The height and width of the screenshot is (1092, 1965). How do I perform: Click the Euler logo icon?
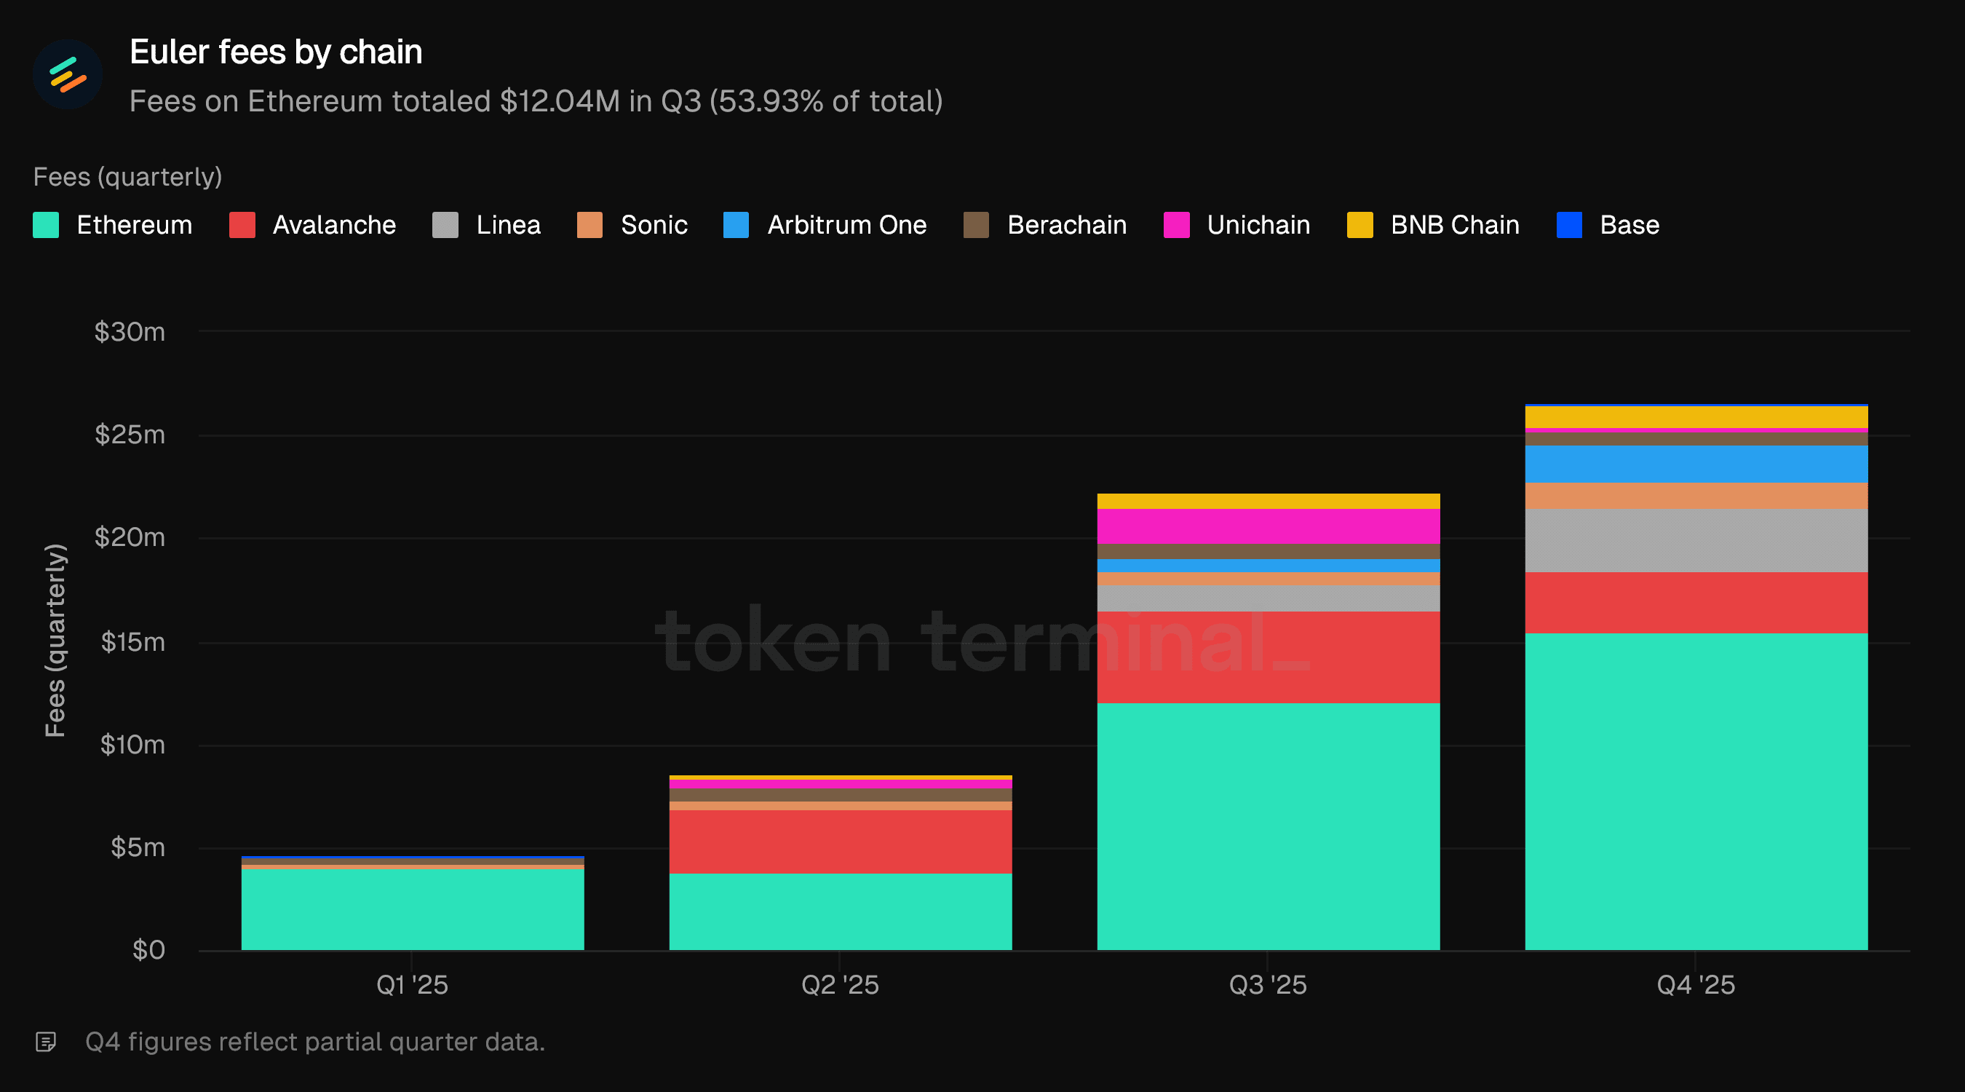click(x=68, y=74)
